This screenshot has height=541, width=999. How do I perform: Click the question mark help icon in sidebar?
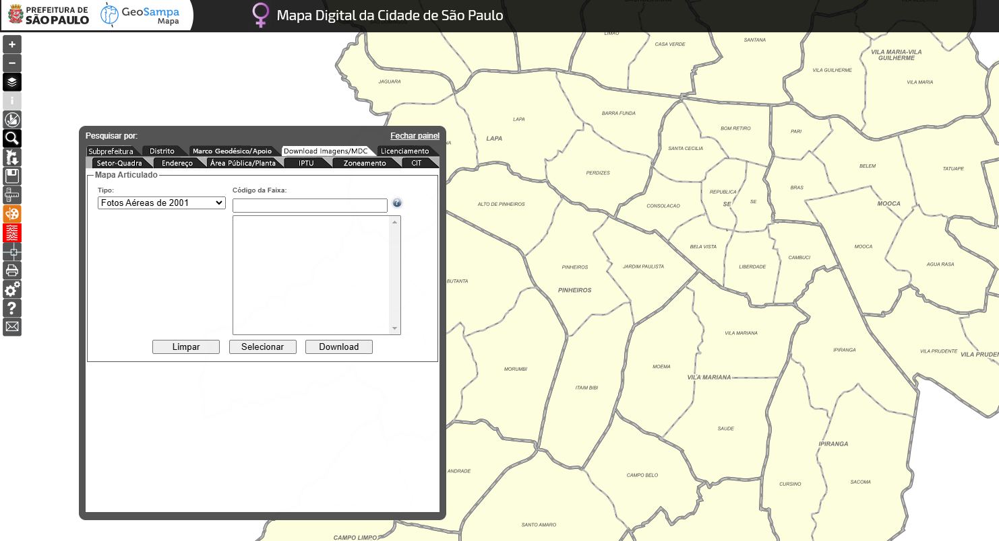12,308
